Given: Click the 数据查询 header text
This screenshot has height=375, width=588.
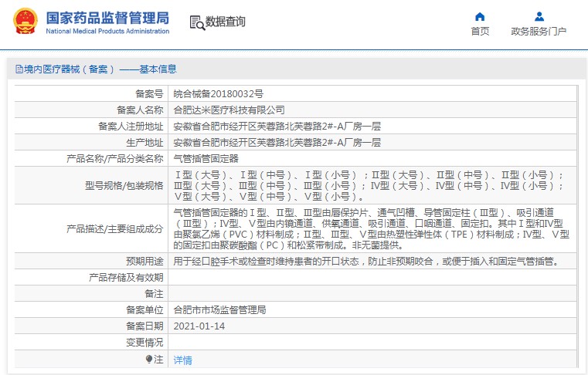Looking at the screenshot, I should [226, 22].
